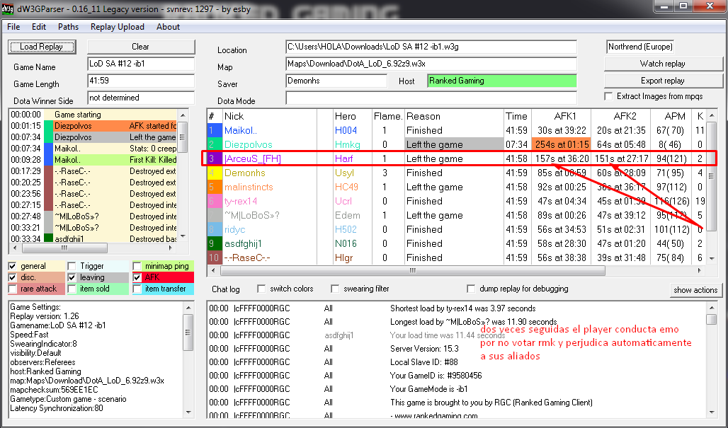Click the Load Replay button

[x=42, y=47]
